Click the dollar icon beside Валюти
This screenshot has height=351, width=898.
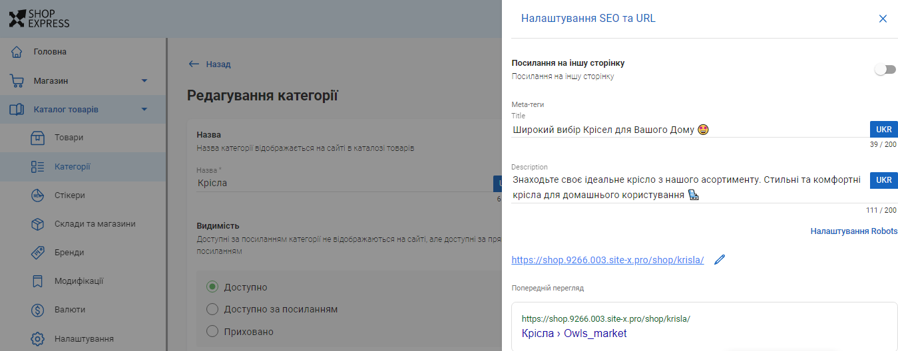(38, 310)
